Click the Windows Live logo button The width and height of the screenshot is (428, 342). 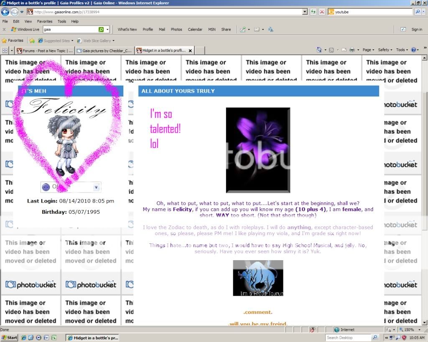25,30
